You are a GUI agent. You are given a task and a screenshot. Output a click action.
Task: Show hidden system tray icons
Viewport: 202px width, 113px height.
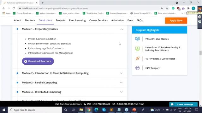[163, 110]
